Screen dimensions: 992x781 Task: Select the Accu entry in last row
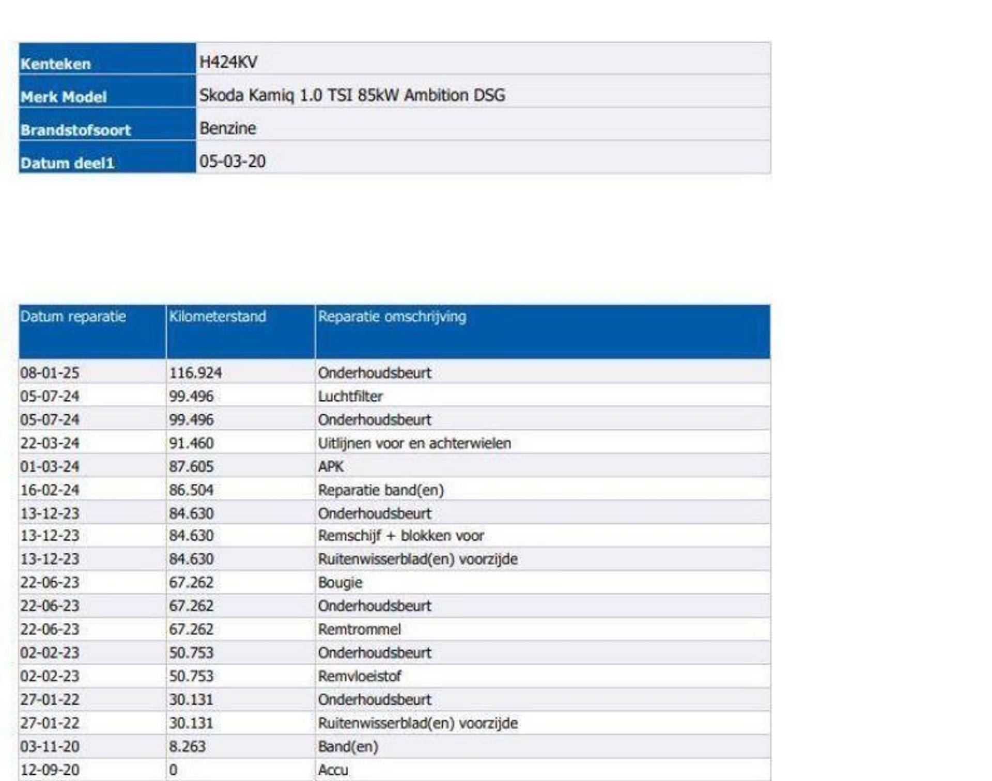coord(333,770)
